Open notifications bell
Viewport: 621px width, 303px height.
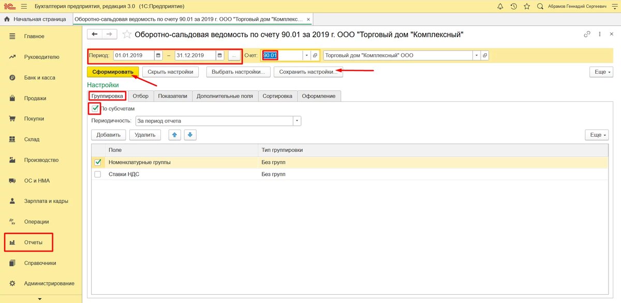[x=500, y=6]
